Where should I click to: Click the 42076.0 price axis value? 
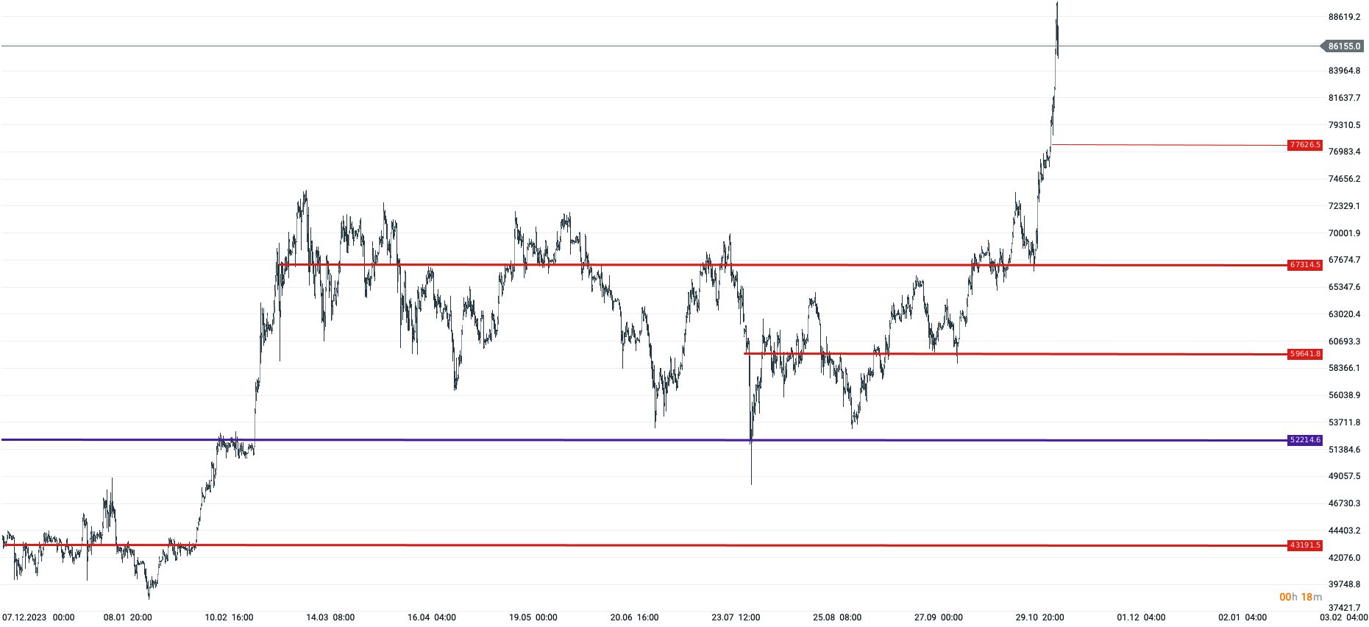click(x=1344, y=558)
